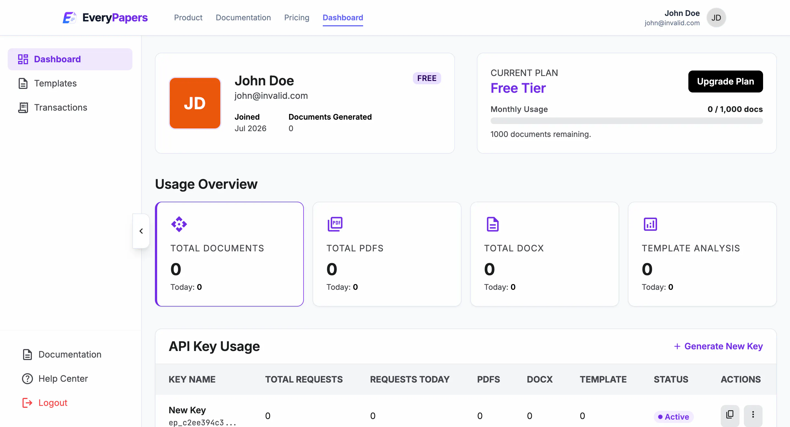
Task: Open the Documentation link in sidebar footer
Action: 70,354
